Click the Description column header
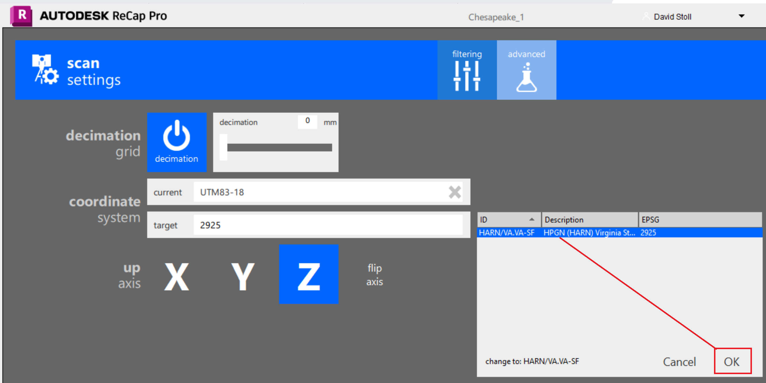Screen dimensions: 766x383 pyautogui.click(x=589, y=220)
